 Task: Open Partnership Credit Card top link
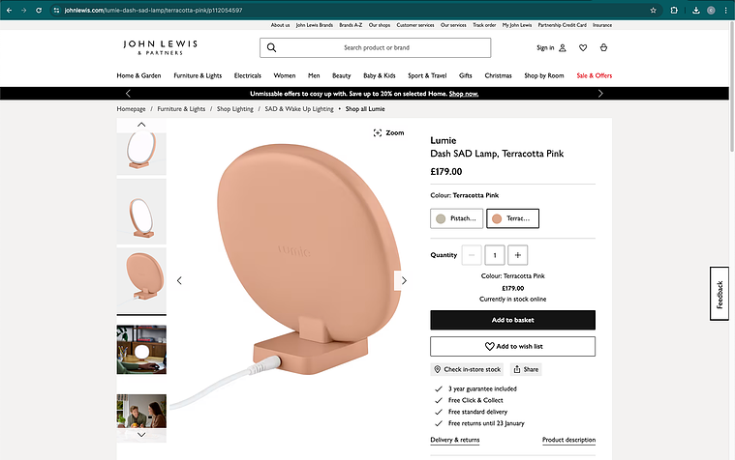562,25
